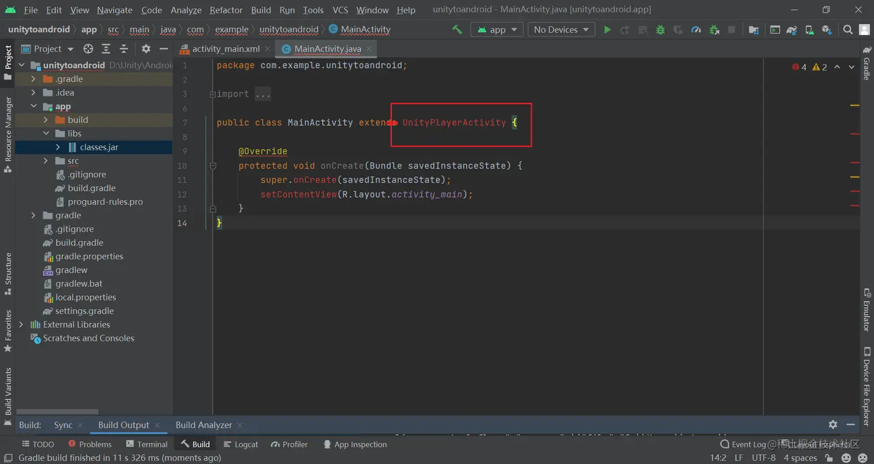Open the Profile app gauge icon

pos(696,29)
